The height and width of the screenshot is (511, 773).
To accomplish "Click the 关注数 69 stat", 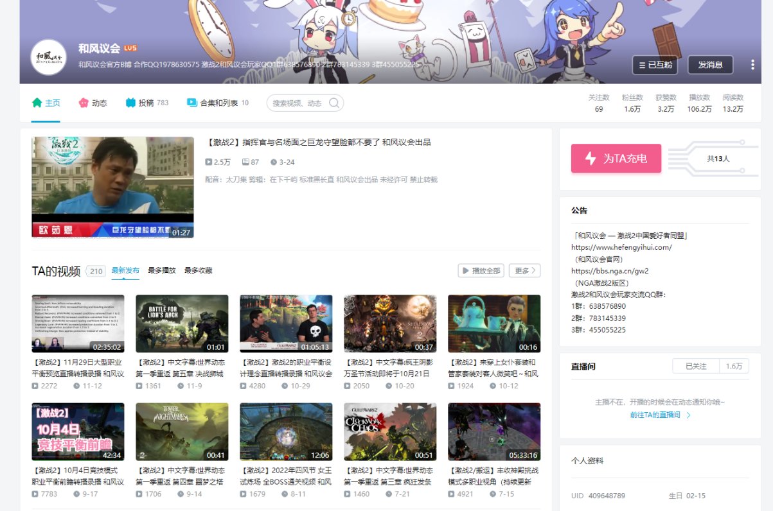I will pyautogui.click(x=599, y=103).
